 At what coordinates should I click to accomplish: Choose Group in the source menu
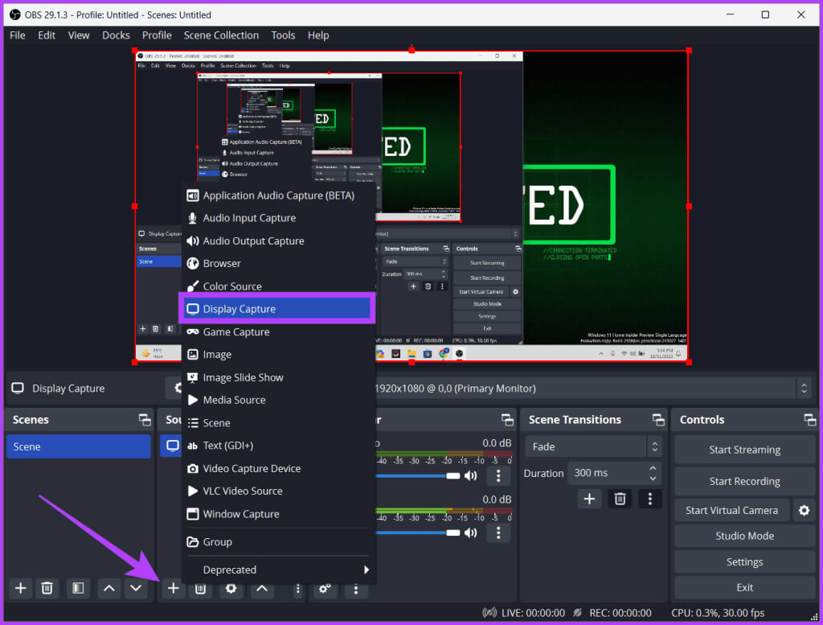click(x=278, y=542)
